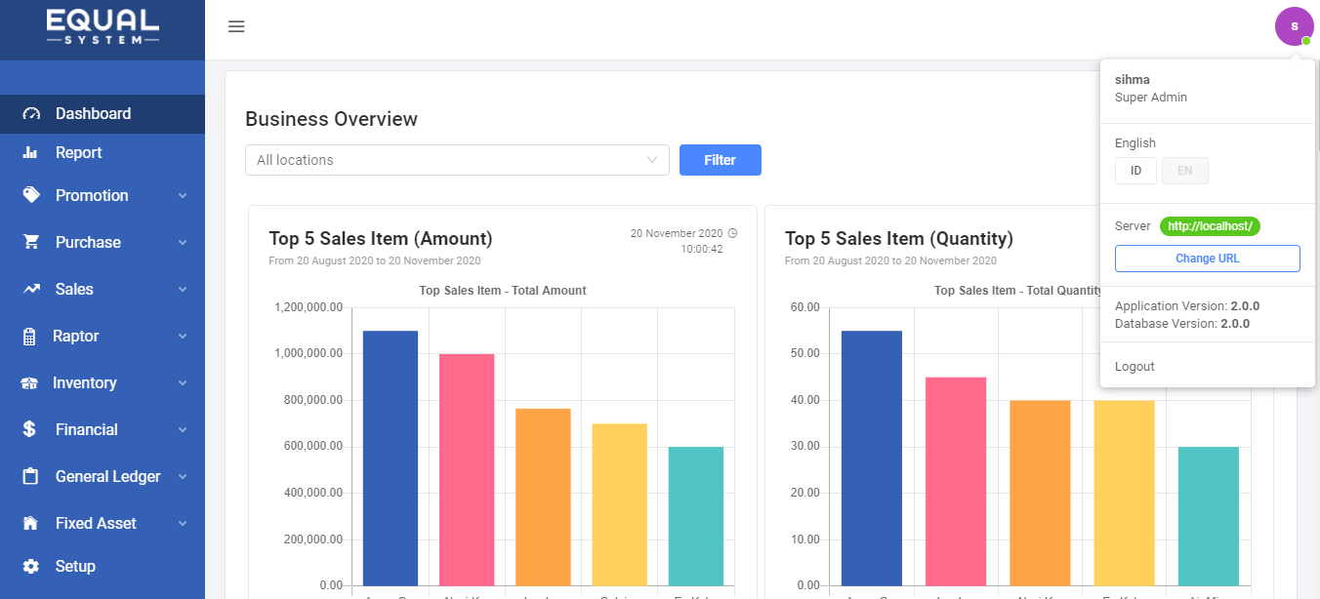The image size is (1320, 599).
Task: Open the user avatar profile menu
Action: (x=1294, y=26)
